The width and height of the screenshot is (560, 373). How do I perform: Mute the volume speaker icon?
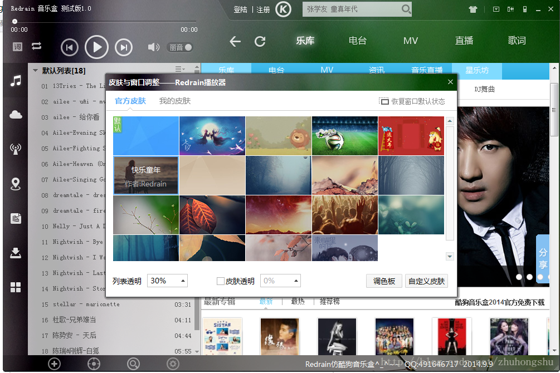click(x=154, y=47)
